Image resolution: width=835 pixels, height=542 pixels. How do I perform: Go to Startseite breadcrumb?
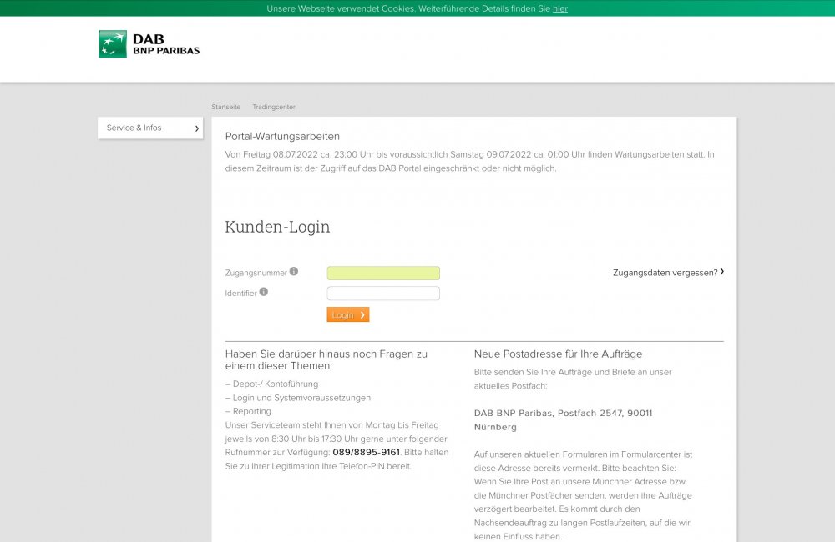click(x=225, y=107)
